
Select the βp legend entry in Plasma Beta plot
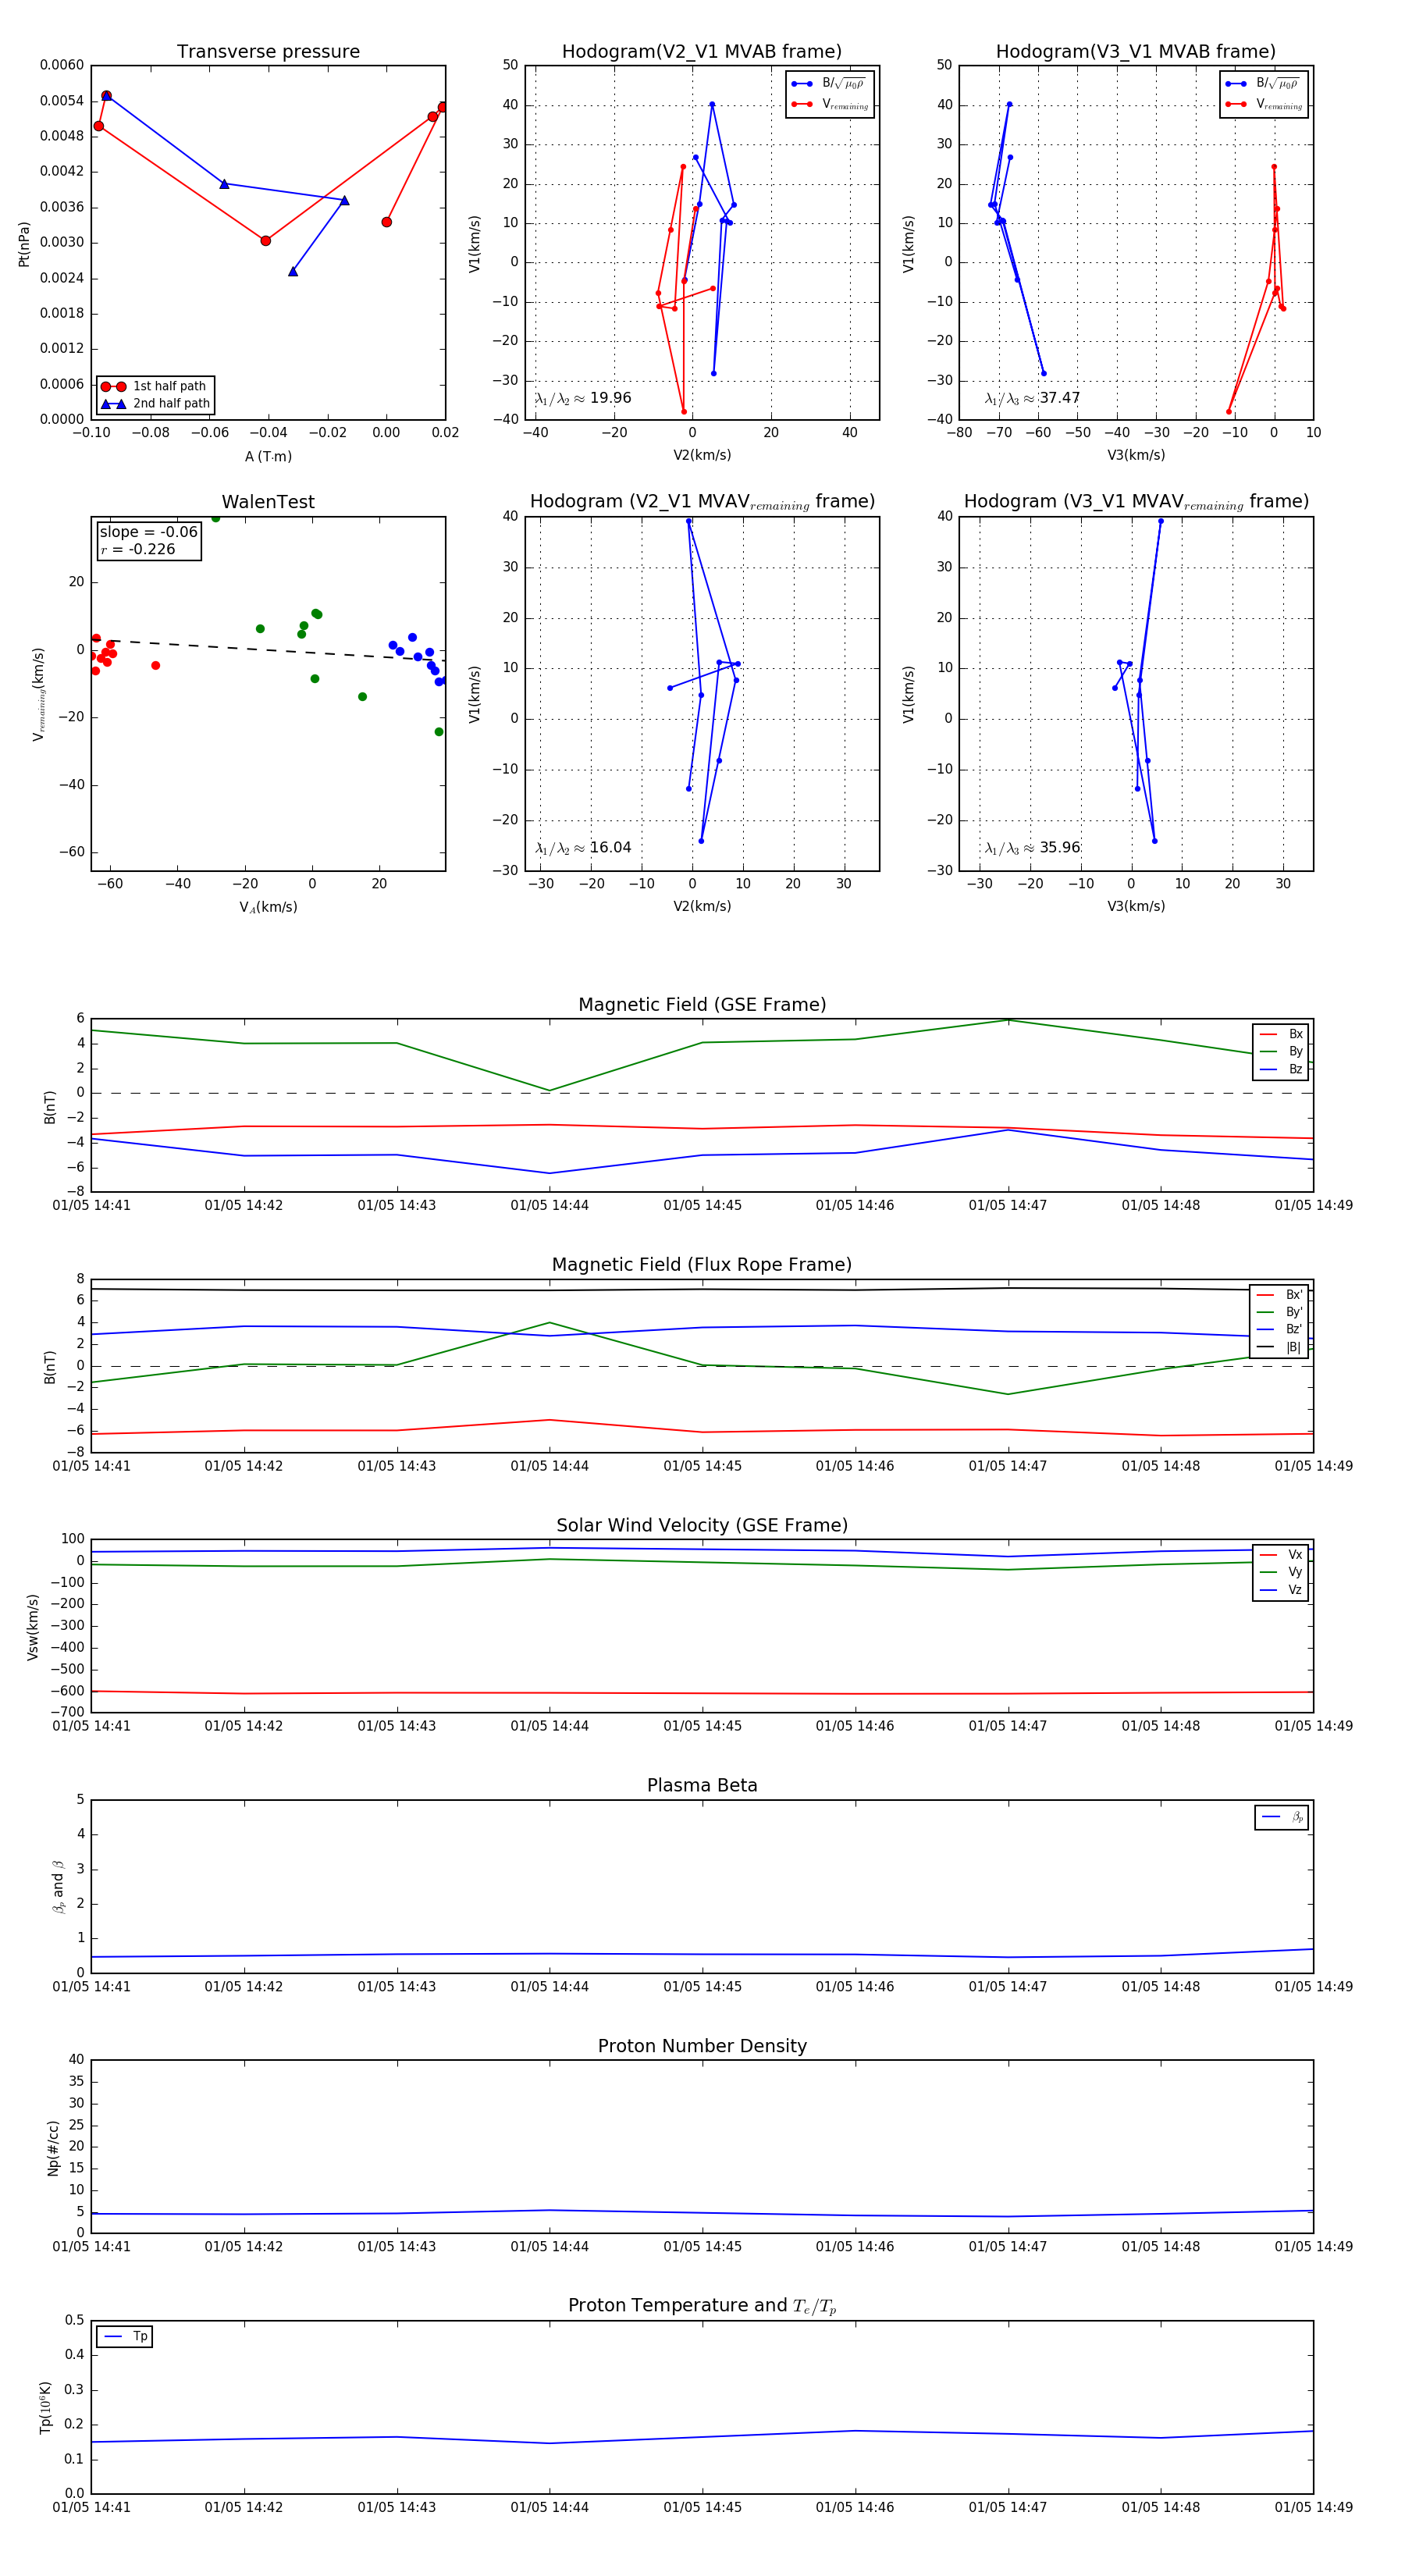click(1282, 1817)
